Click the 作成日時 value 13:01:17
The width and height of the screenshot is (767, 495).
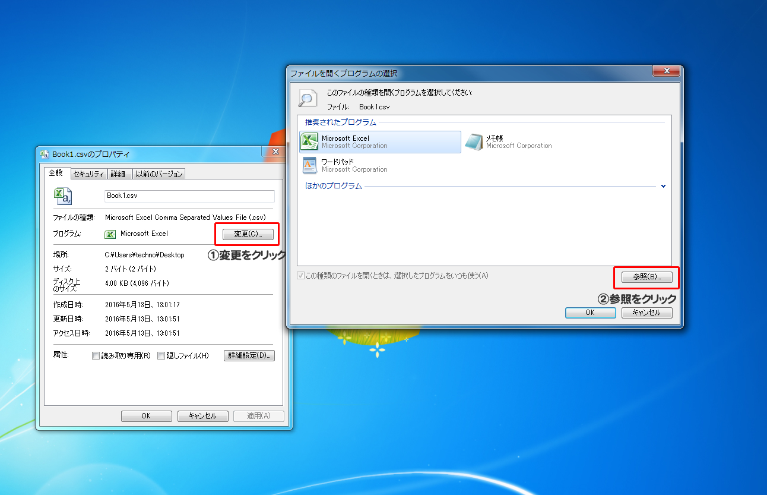(x=142, y=305)
